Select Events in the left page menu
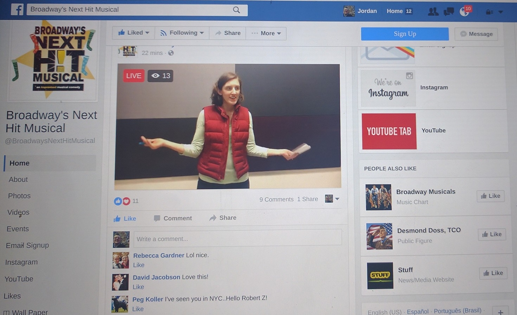This screenshot has height=315, width=517. pos(18,229)
